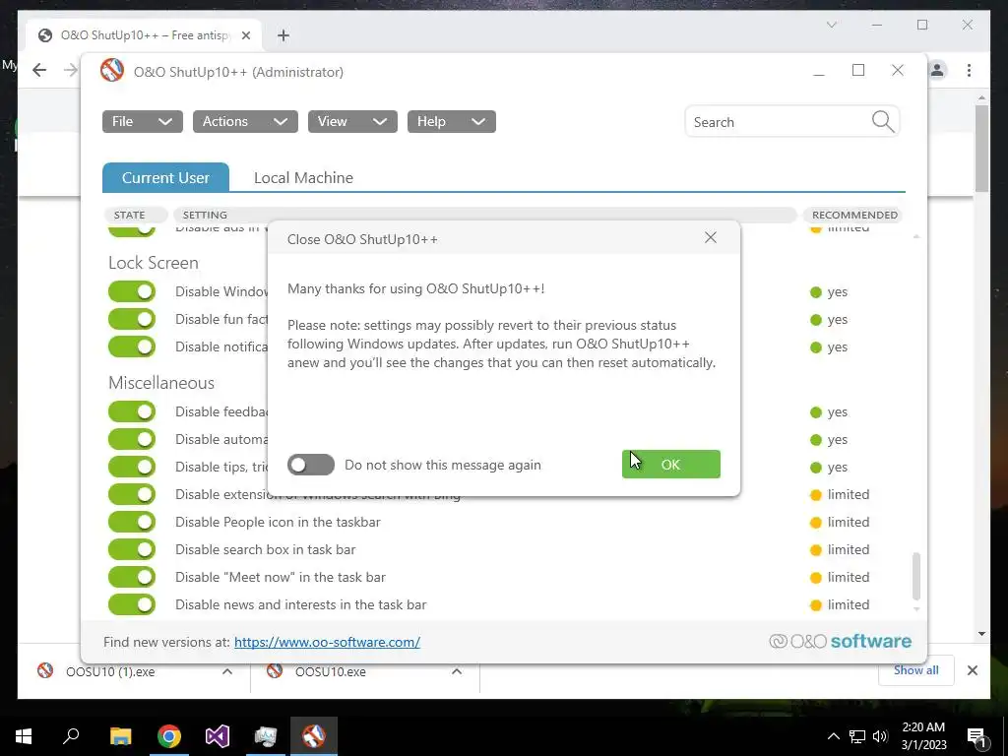This screenshot has height=756, width=1008.
Task: Open the Windows Start menu
Action: [x=24, y=736]
